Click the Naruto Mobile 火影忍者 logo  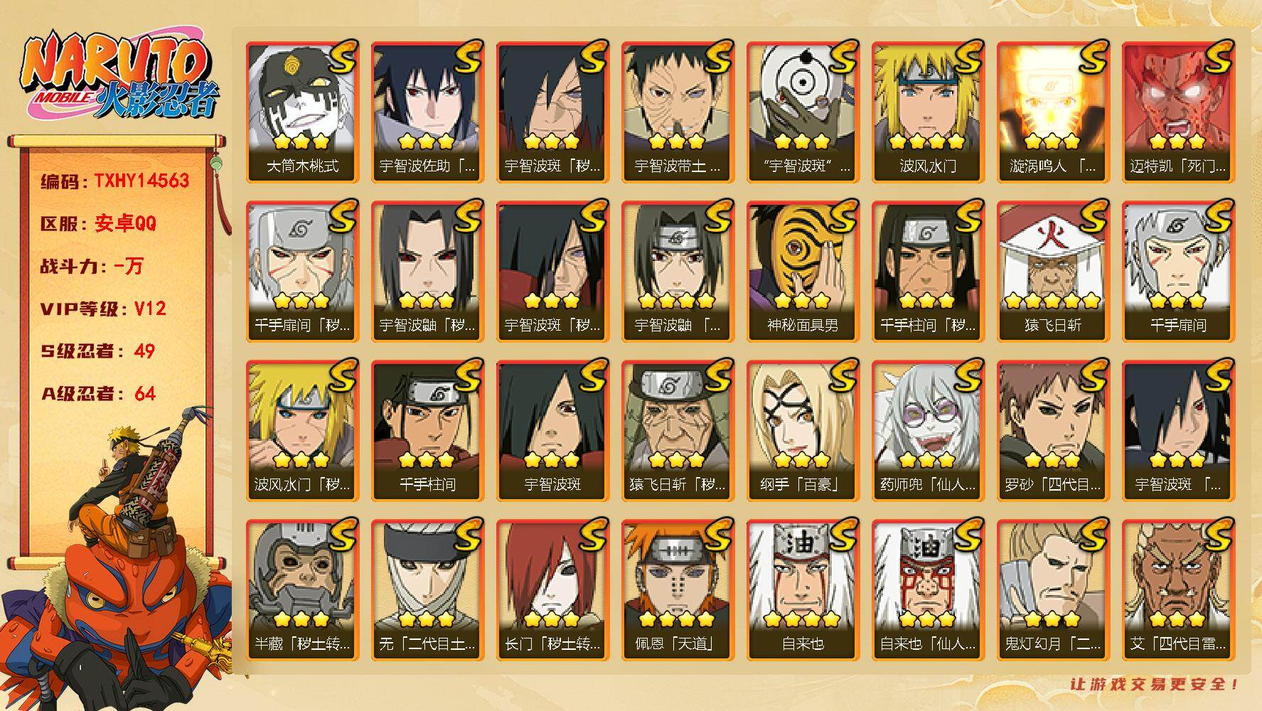click(119, 75)
